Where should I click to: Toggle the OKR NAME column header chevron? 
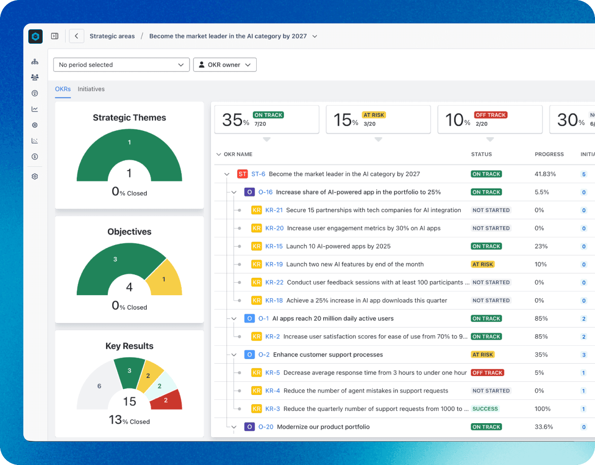[218, 154]
